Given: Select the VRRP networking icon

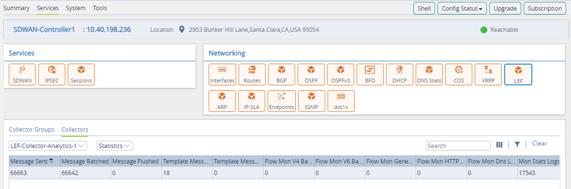Looking at the screenshot, I should pyautogui.click(x=488, y=74).
